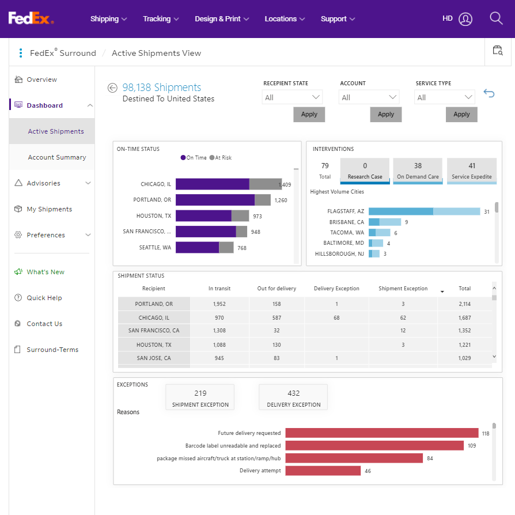
Task: Click the Dashboard monitor icon
Action: pyautogui.click(x=18, y=105)
